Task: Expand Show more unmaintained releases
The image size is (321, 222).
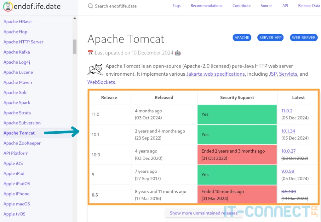Action: click(x=203, y=213)
